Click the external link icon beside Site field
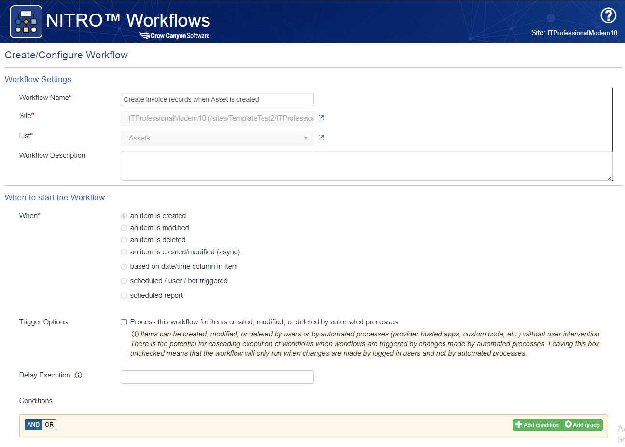This screenshot has width=625, height=447. (x=320, y=117)
